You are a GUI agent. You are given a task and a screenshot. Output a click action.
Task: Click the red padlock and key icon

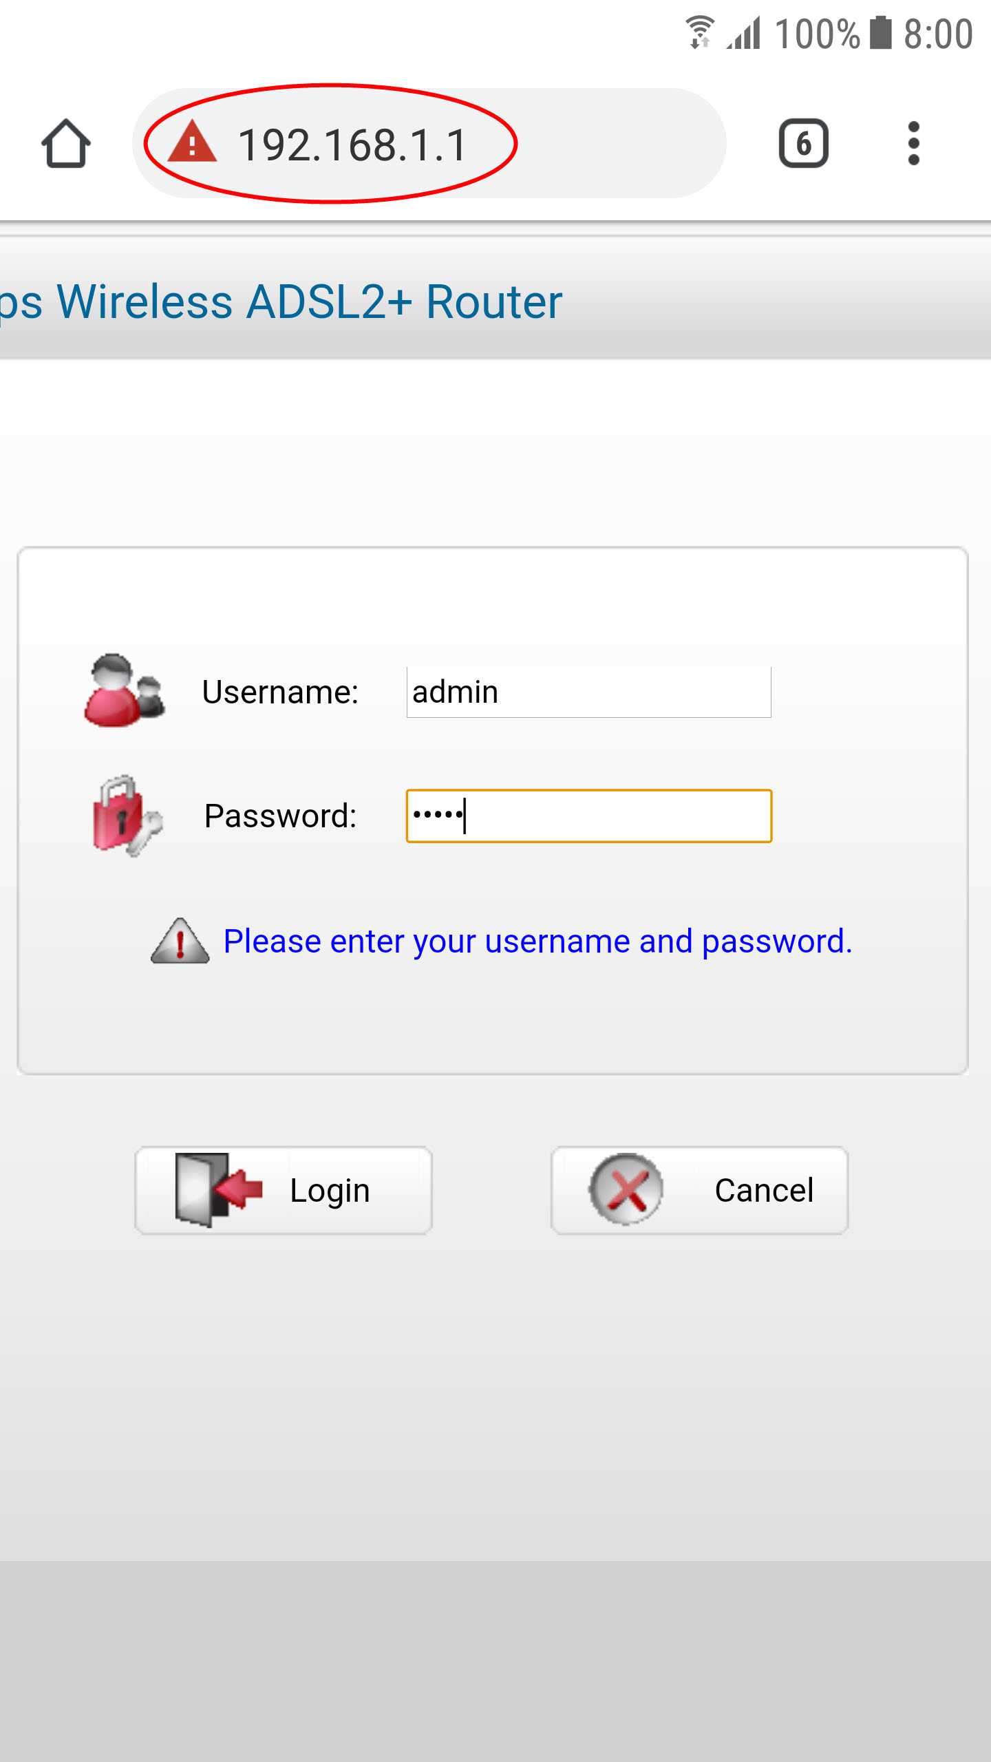[x=127, y=816]
